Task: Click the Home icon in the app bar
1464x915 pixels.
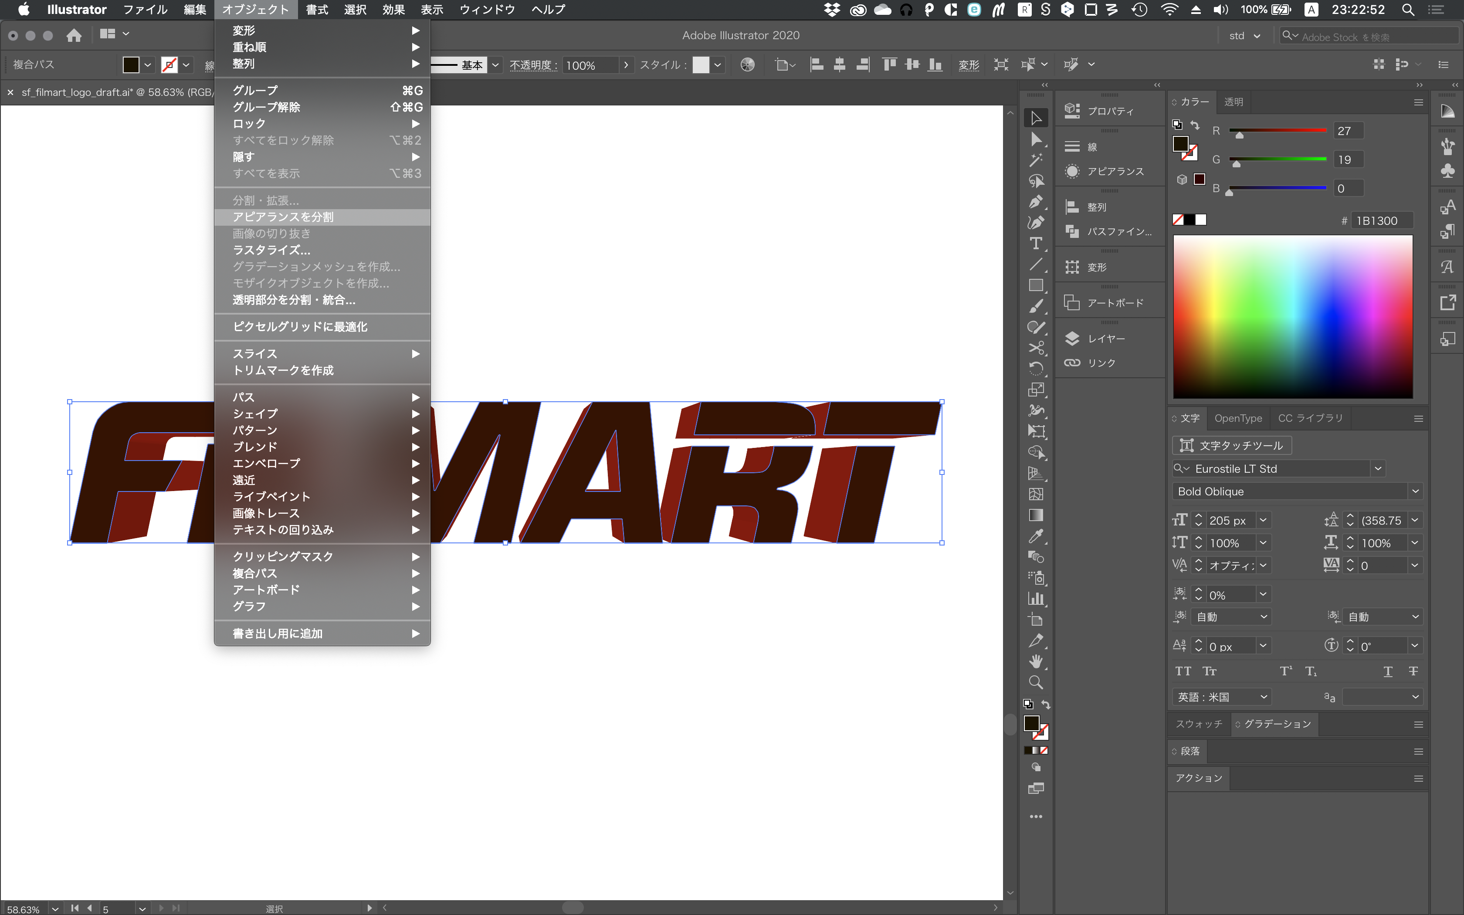Action: coord(74,35)
